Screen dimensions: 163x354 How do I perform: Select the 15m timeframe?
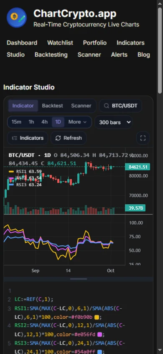16,122
